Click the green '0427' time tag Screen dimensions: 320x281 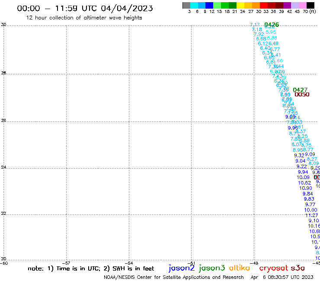[300, 90]
